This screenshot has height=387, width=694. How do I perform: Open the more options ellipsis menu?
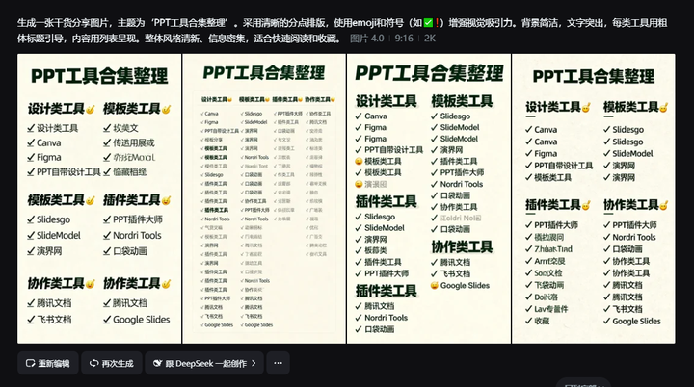coord(278,363)
